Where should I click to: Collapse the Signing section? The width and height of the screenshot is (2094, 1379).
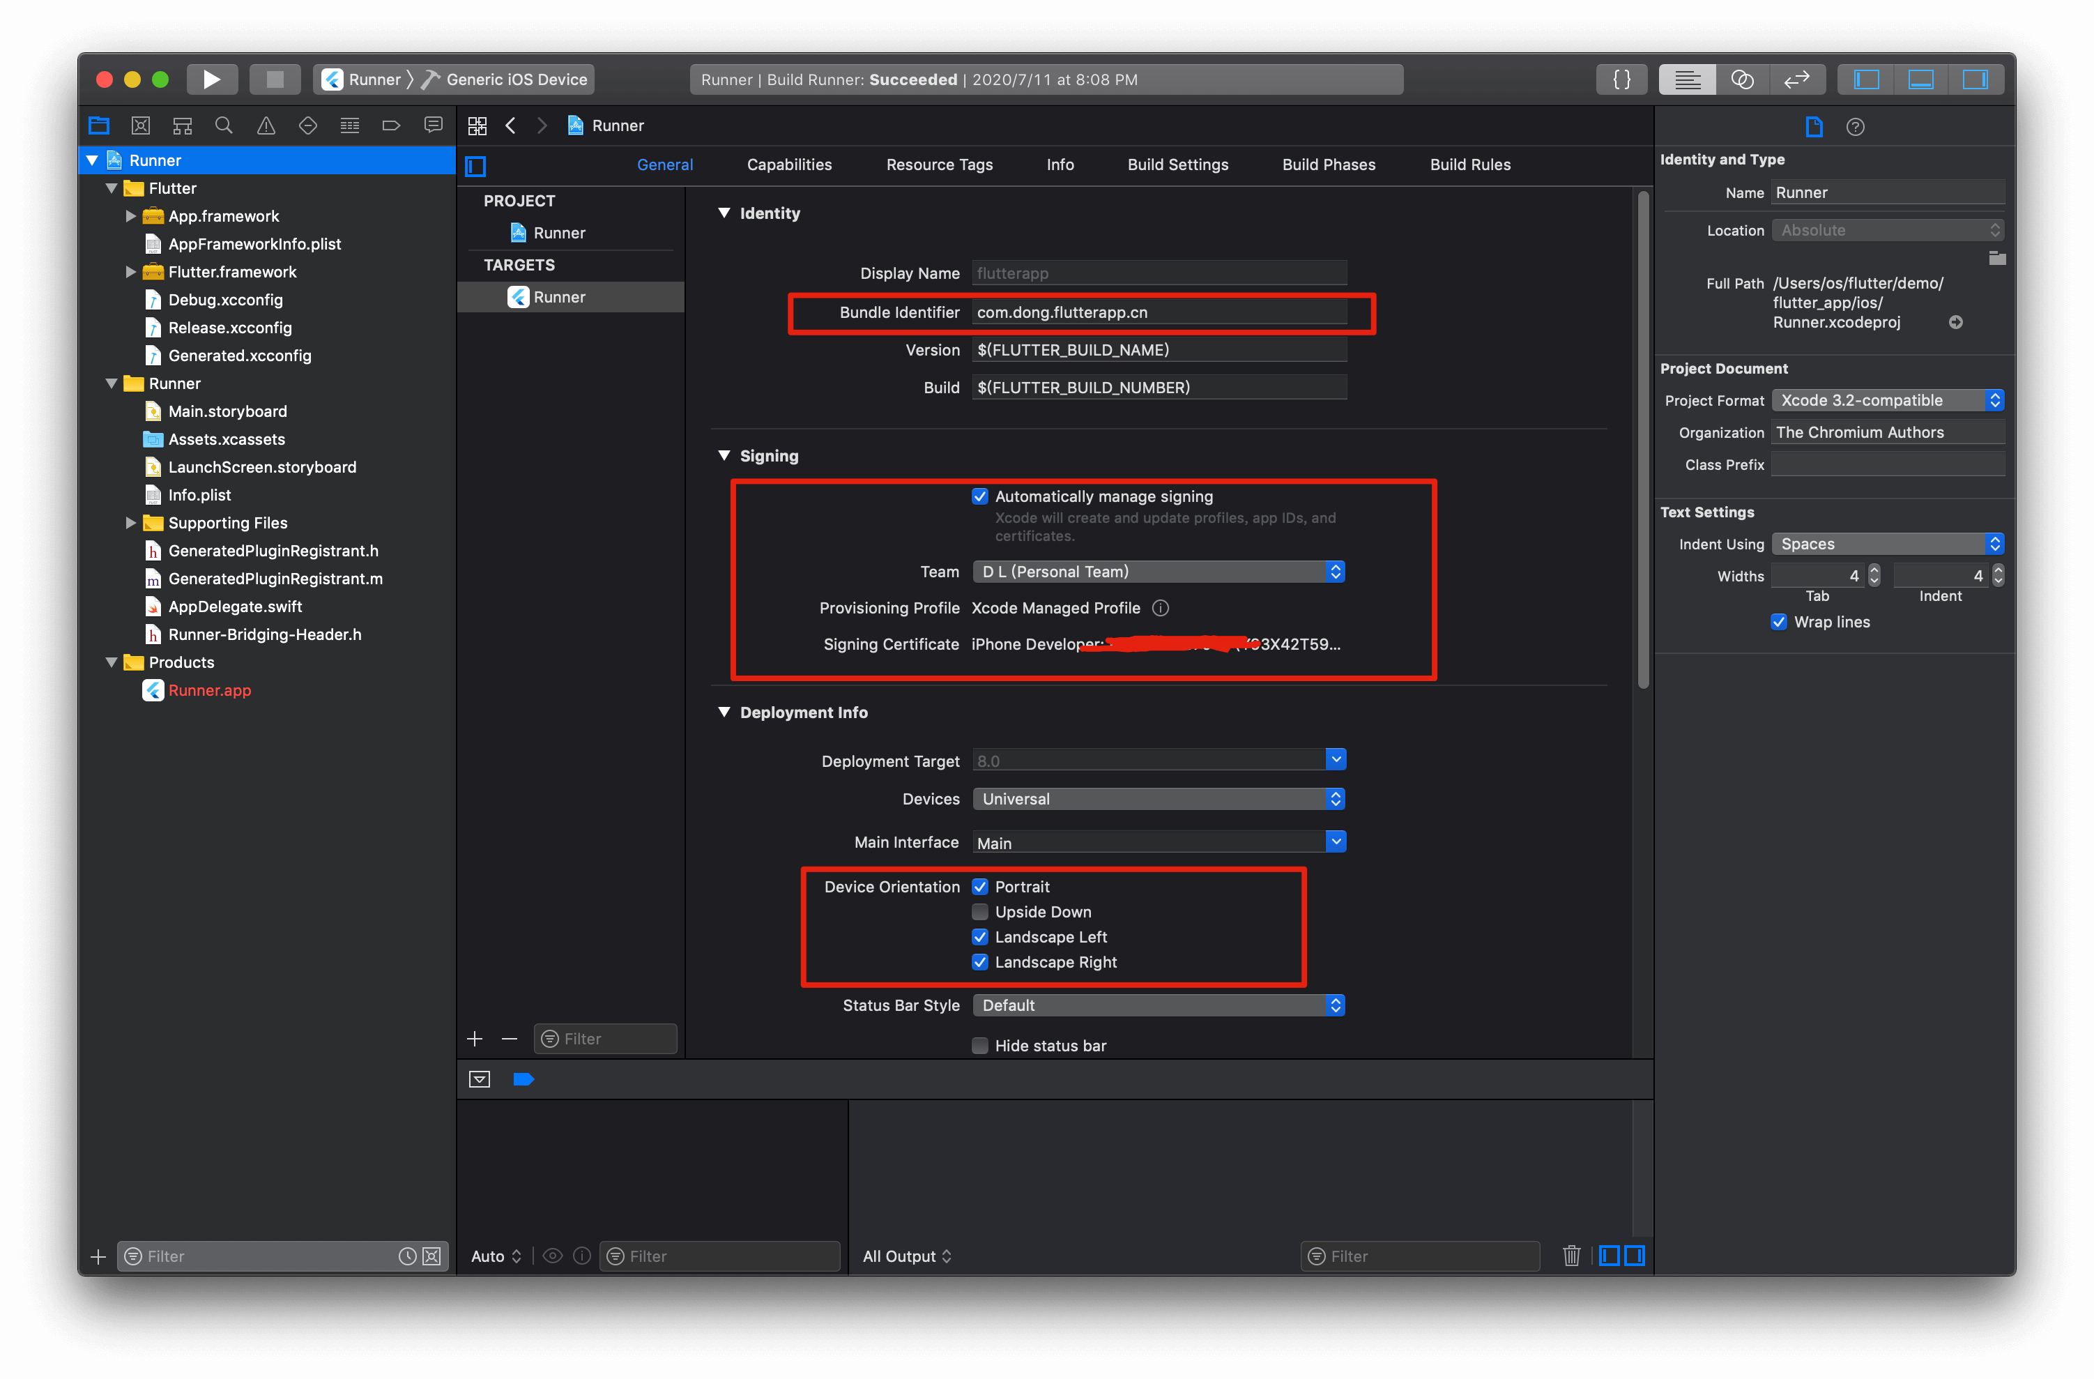click(x=724, y=456)
